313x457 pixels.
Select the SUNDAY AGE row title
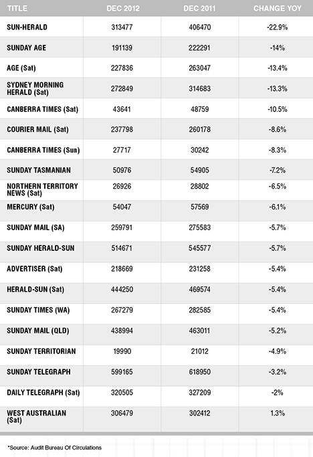pos(26,48)
